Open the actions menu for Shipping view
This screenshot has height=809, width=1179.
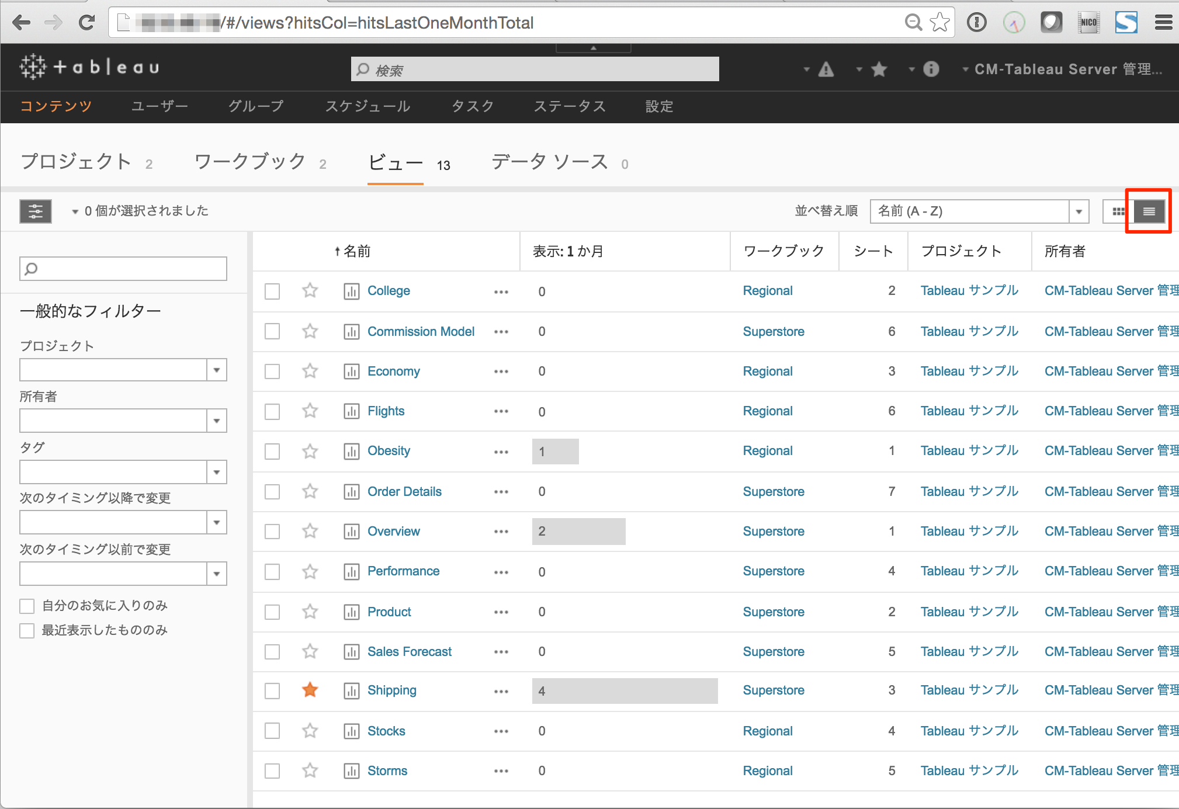pos(501,691)
